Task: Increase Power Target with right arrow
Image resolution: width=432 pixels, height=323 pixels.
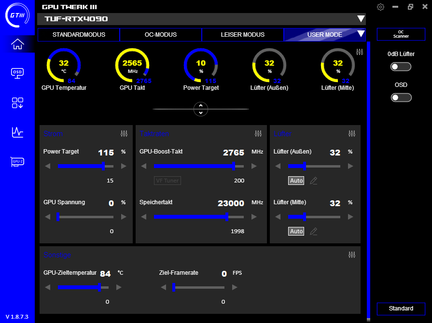Action: pos(124,166)
